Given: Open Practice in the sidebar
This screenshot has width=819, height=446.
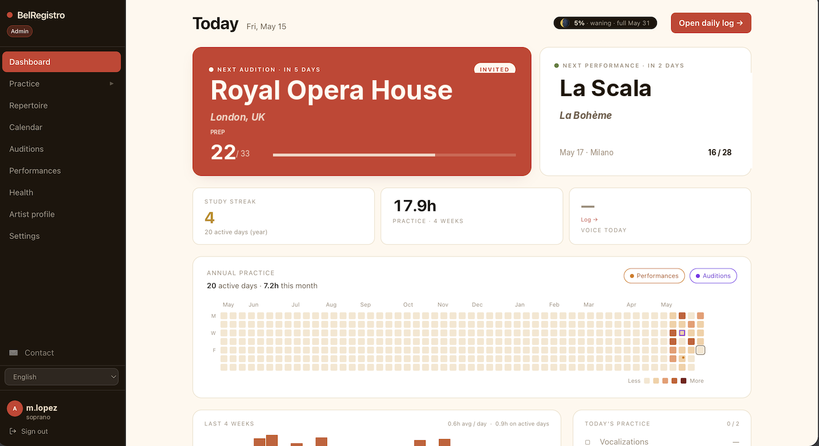Looking at the screenshot, I should 61,84.
